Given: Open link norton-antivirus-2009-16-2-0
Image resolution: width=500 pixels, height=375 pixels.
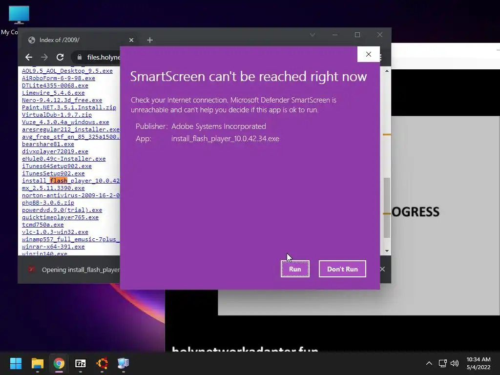Looking at the screenshot, I should pos(71,195).
